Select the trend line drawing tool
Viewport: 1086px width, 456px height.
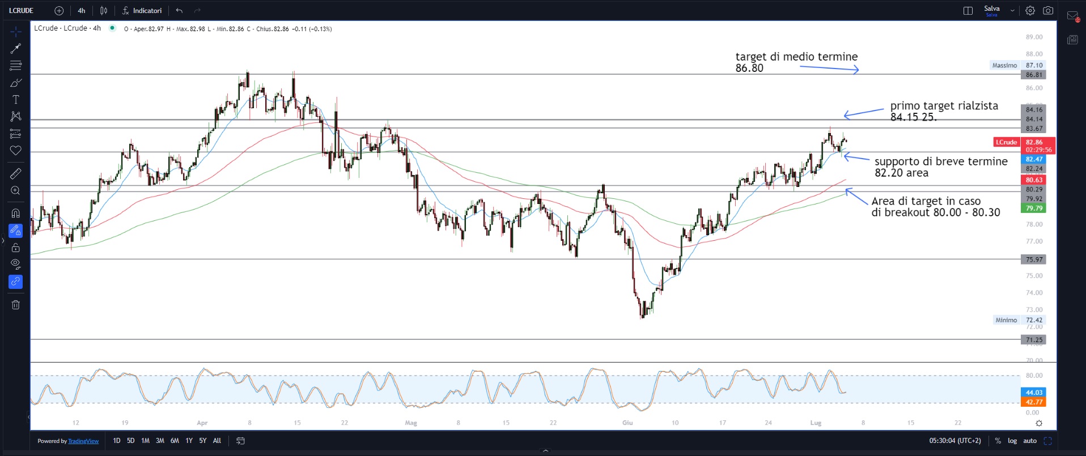click(x=16, y=49)
